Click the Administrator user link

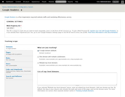point(105,2)
